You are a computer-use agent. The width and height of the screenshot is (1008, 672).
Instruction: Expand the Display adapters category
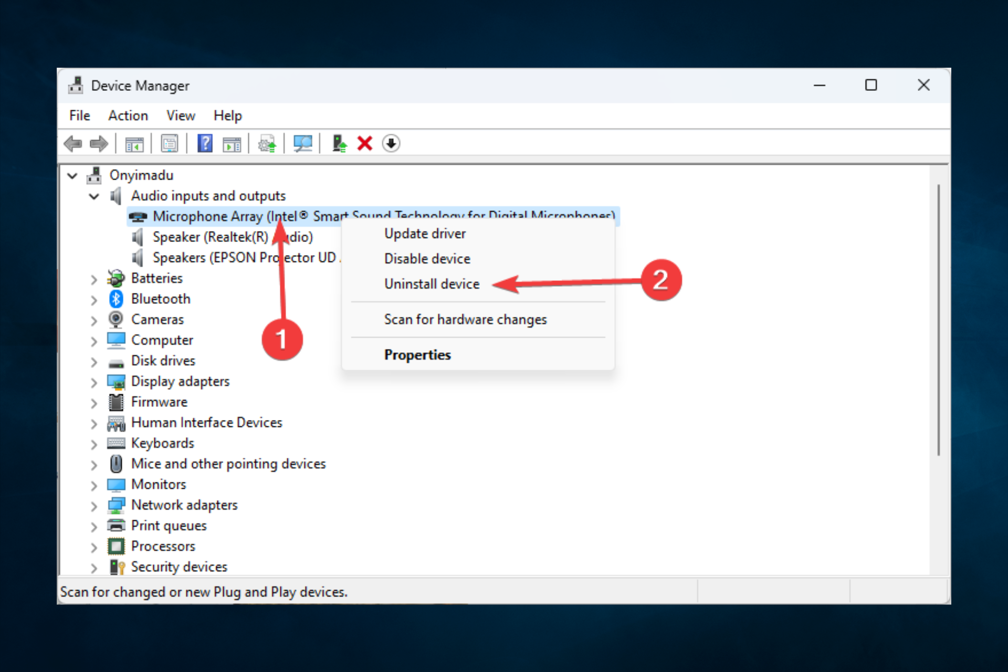(94, 382)
